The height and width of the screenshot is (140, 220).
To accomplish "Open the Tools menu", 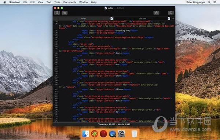I will 57,2.
